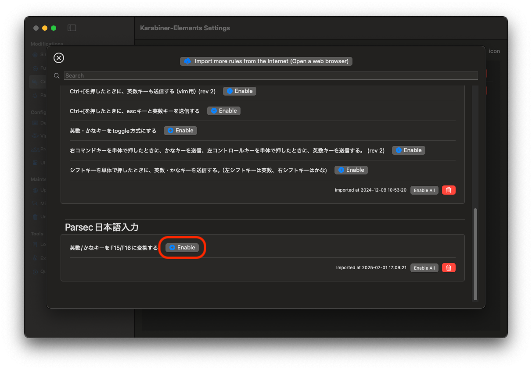The height and width of the screenshot is (370, 532).
Task: Delete the rule set imported 2024-12-09 via trash icon
Action: [x=449, y=190]
